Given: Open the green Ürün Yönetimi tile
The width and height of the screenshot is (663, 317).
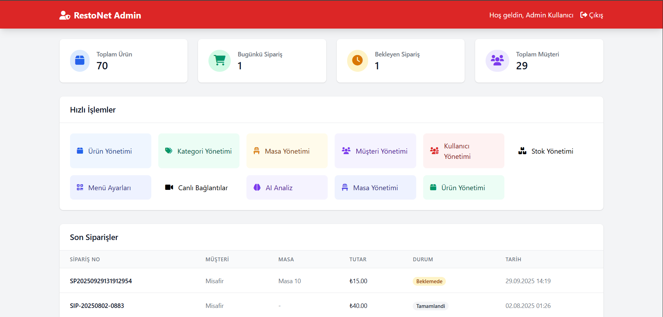Looking at the screenshot, I should [463, 187].
